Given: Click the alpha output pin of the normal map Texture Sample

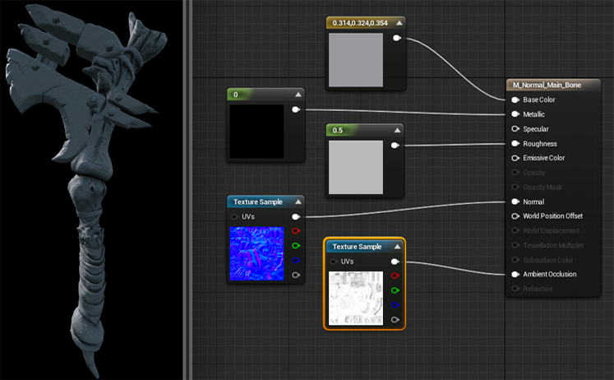Looking at the screenshot, I should click(296, 276).
